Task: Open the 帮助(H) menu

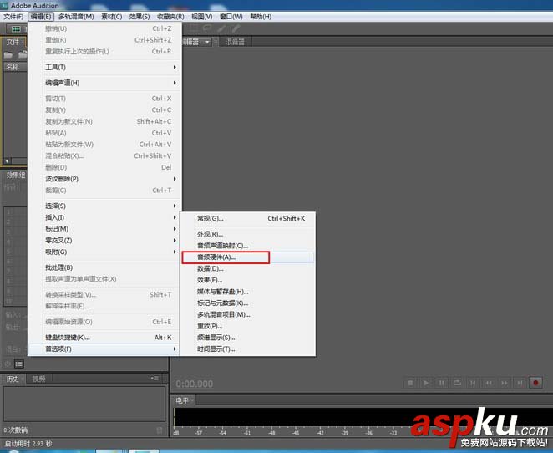Action: click(261, 17)
